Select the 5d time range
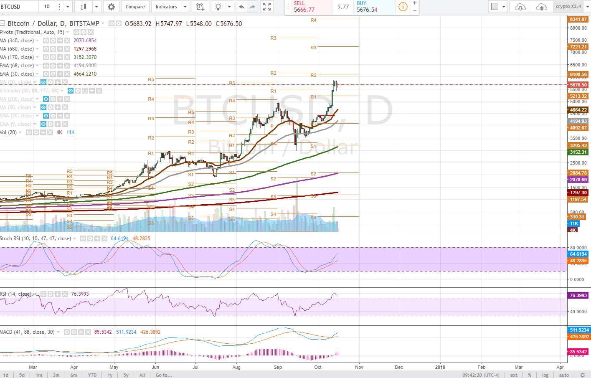This screenshot has height=378, width=591. 22,375
